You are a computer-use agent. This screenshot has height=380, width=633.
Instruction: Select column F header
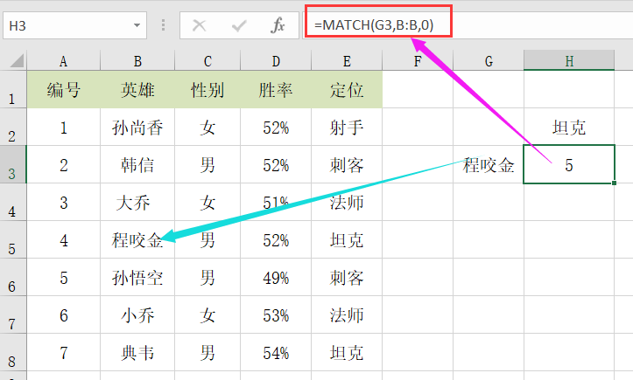pyautogui.click(x=418, y=61)
